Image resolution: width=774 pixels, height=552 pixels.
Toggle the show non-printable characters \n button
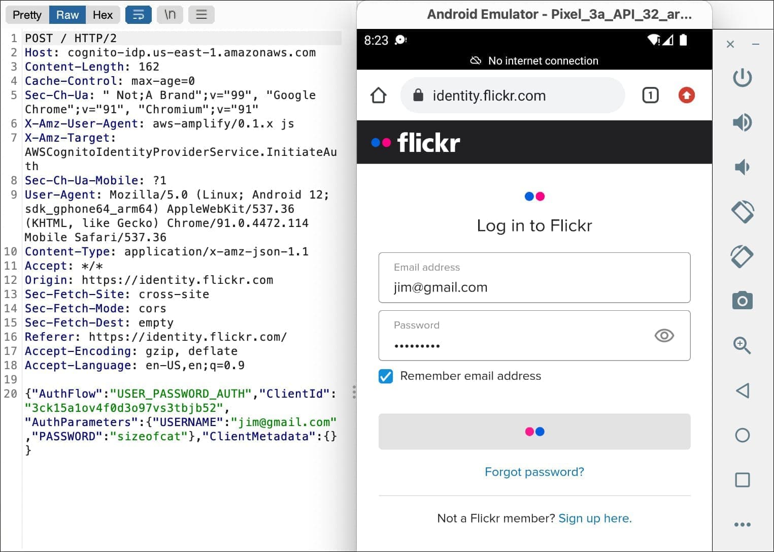170,15
